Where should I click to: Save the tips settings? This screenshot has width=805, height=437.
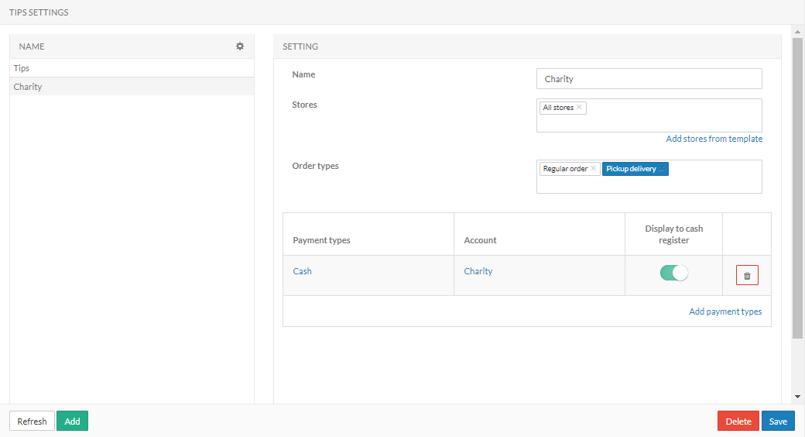[778, 422]
